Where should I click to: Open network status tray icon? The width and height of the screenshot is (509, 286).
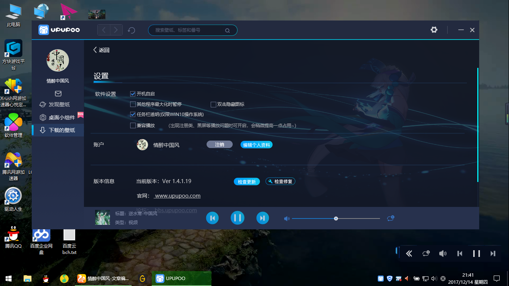[425, 279]
